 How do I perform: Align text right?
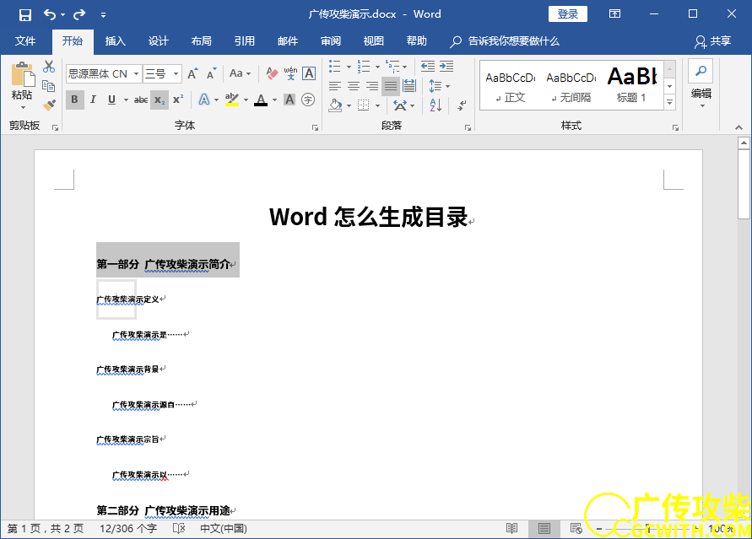pyautogui.click(x=372, y=86)
